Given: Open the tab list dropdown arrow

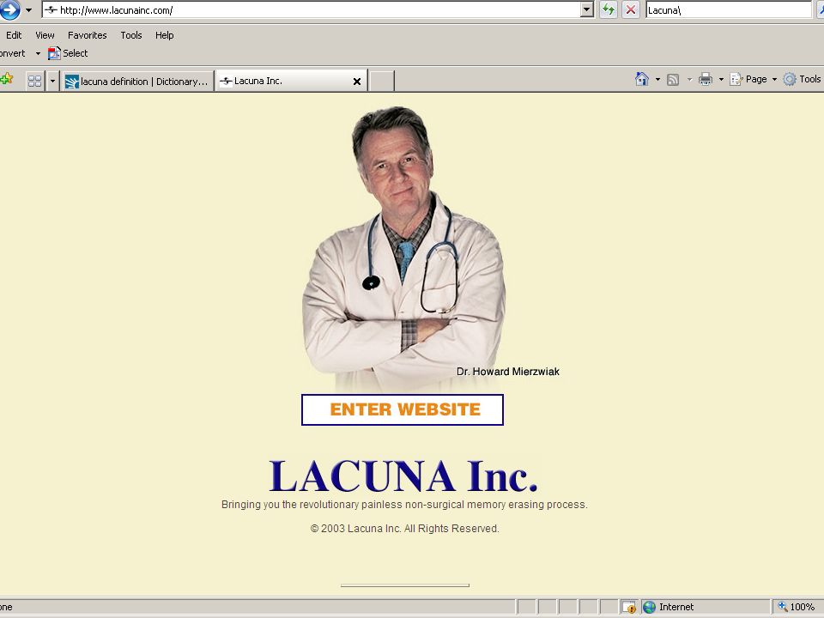Looking at the screenshot, I should (x=52, y=81).
